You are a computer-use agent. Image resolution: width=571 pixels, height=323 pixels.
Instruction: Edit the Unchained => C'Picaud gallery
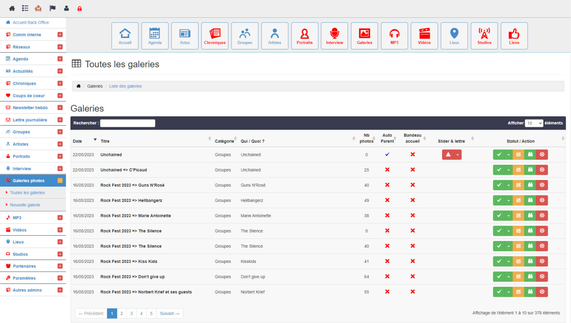click(x=518, y=170)
